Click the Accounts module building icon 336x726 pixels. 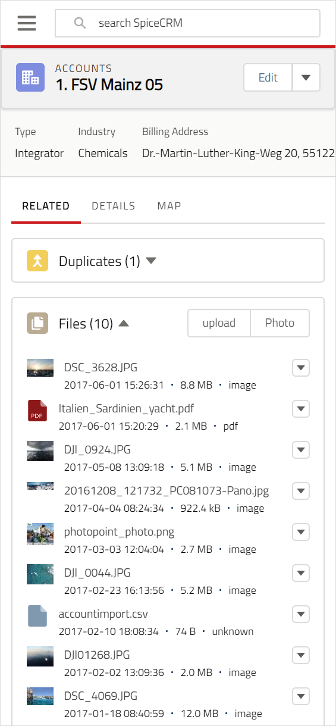[30, 77]
